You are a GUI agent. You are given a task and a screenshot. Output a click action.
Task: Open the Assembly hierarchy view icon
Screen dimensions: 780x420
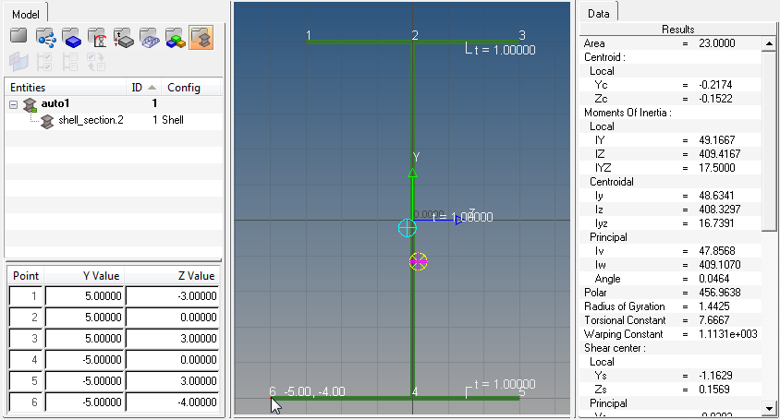coord(46,38)
